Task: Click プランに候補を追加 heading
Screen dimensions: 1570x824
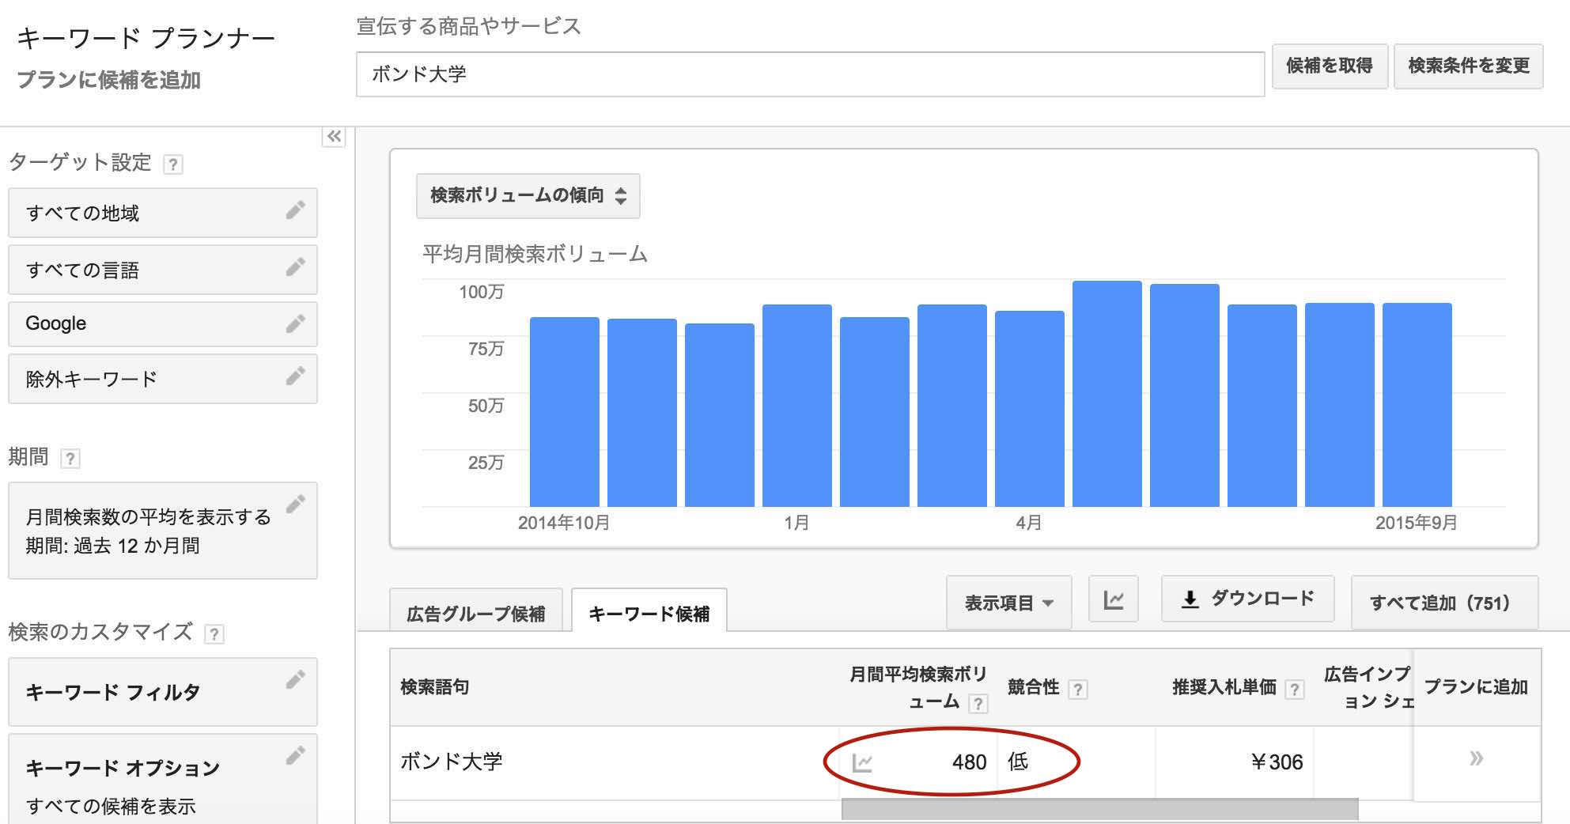Action: tap(109, 80)
